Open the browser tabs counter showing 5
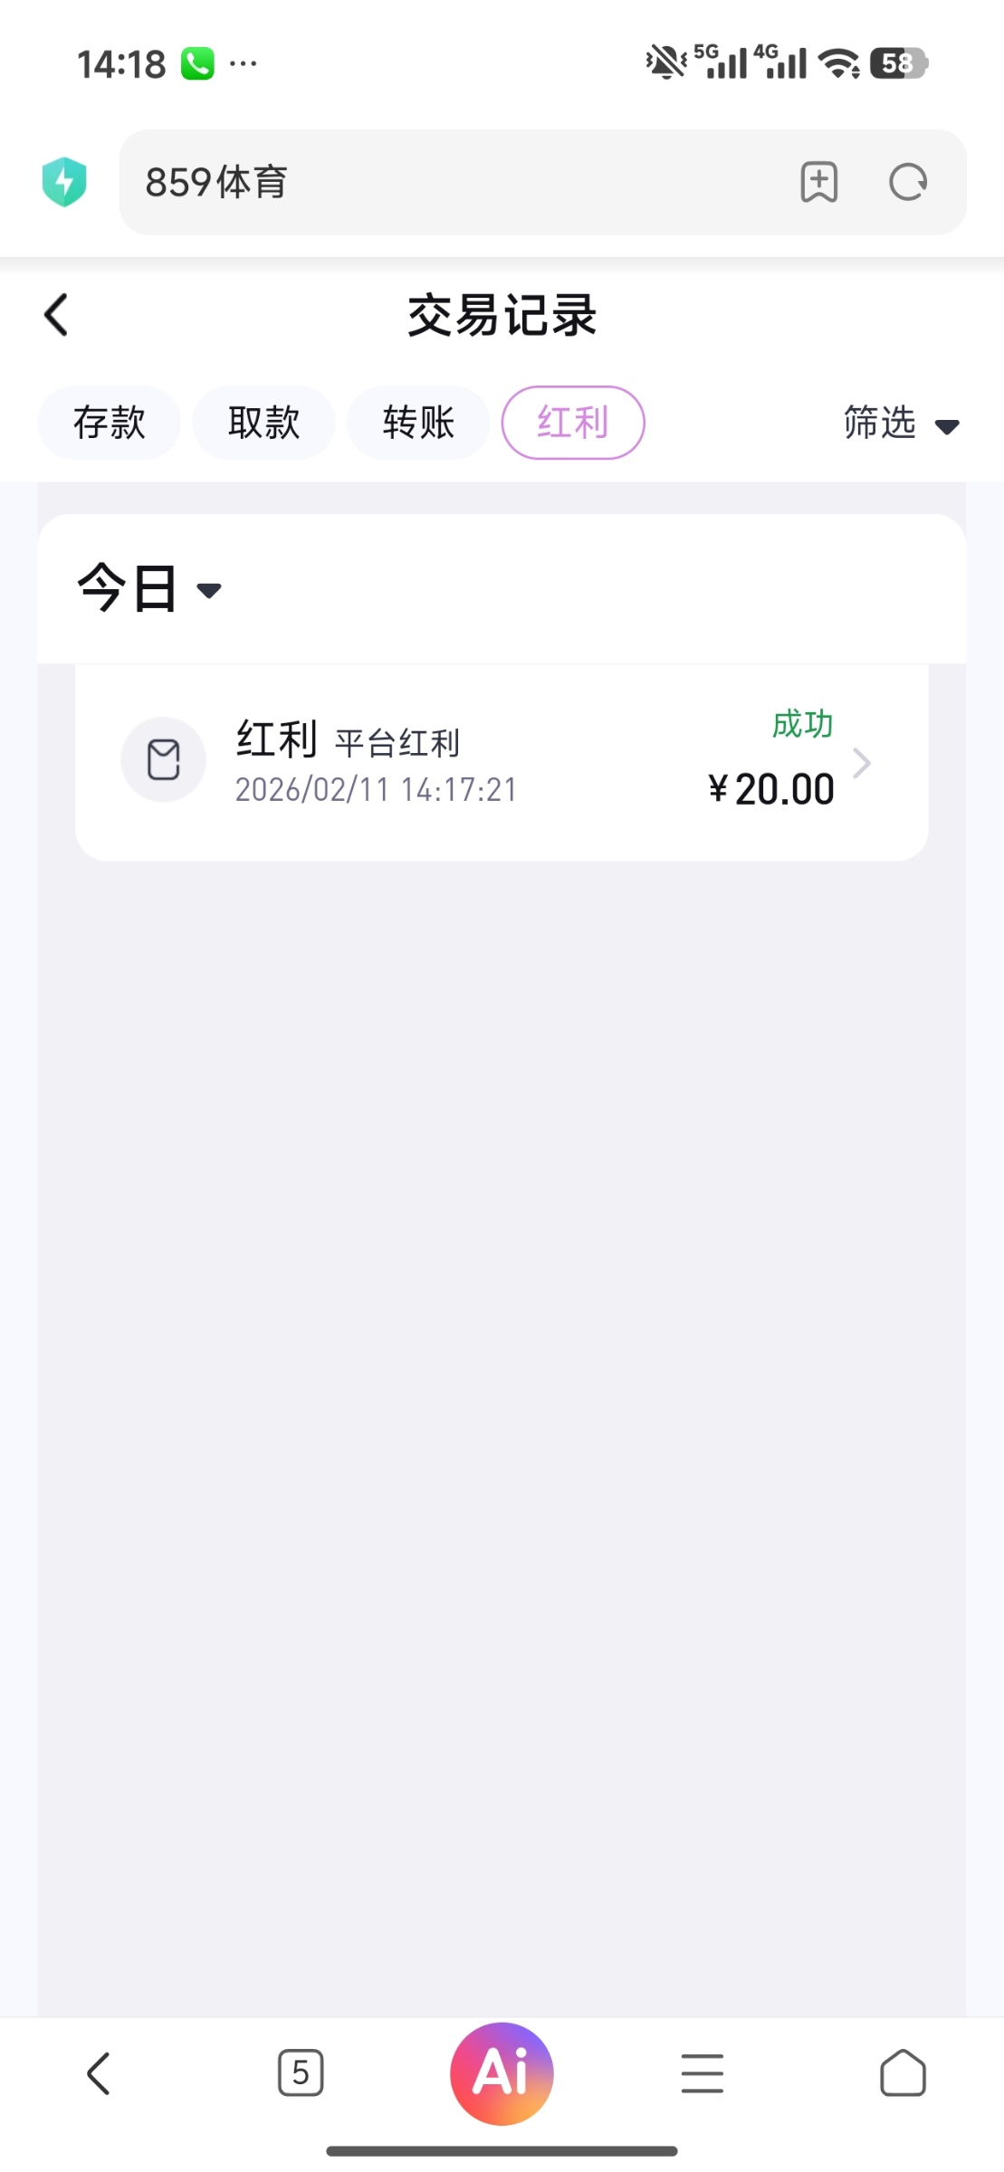1004x2172 pixels. [x=301, y=2073]
